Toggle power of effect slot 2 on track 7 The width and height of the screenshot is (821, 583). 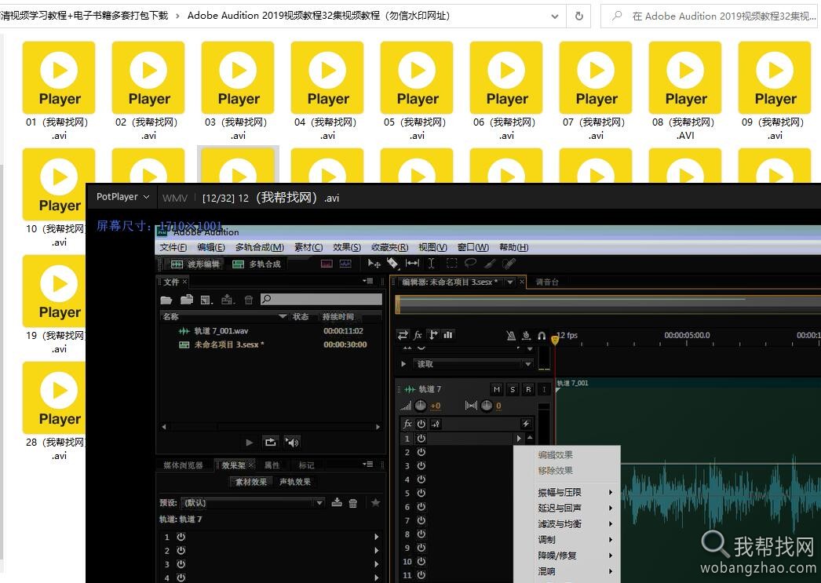coord(421,452)
